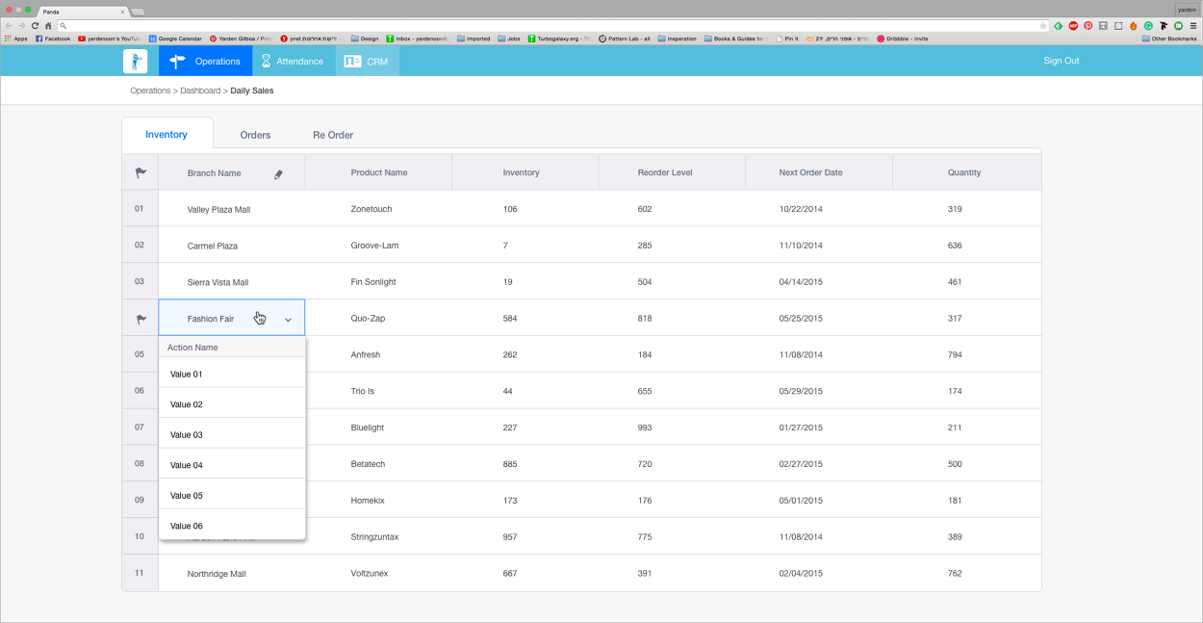Click the Sign Out link
The height and width of the screenshot is (623, 1203).
pyautogui.click(x=1062, y=60)
